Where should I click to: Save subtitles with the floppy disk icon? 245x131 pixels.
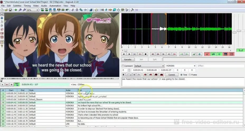pyautogui.click(x=10, y=10)
